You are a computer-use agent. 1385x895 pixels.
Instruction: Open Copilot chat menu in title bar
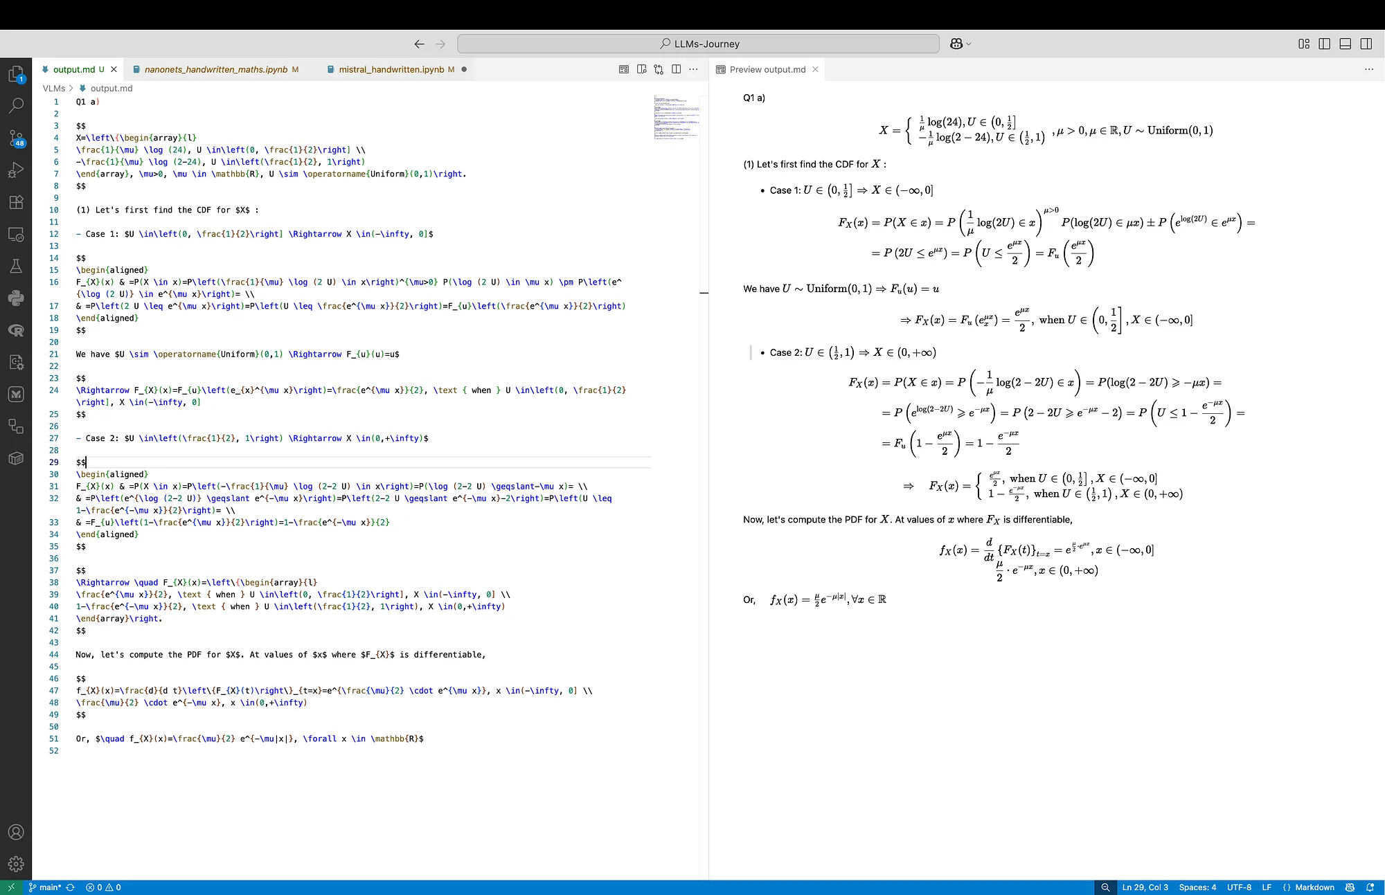click(x=960, y=44)
